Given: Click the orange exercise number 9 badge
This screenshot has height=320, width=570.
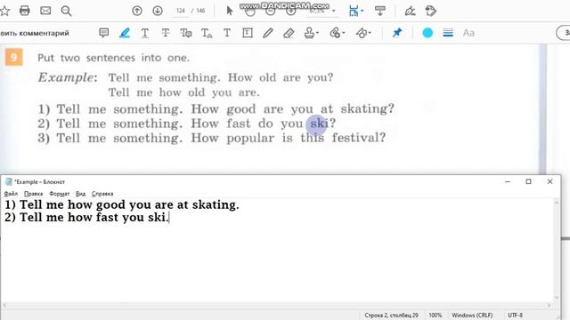Looking at the screenshot, I should (x=14, y=57).
